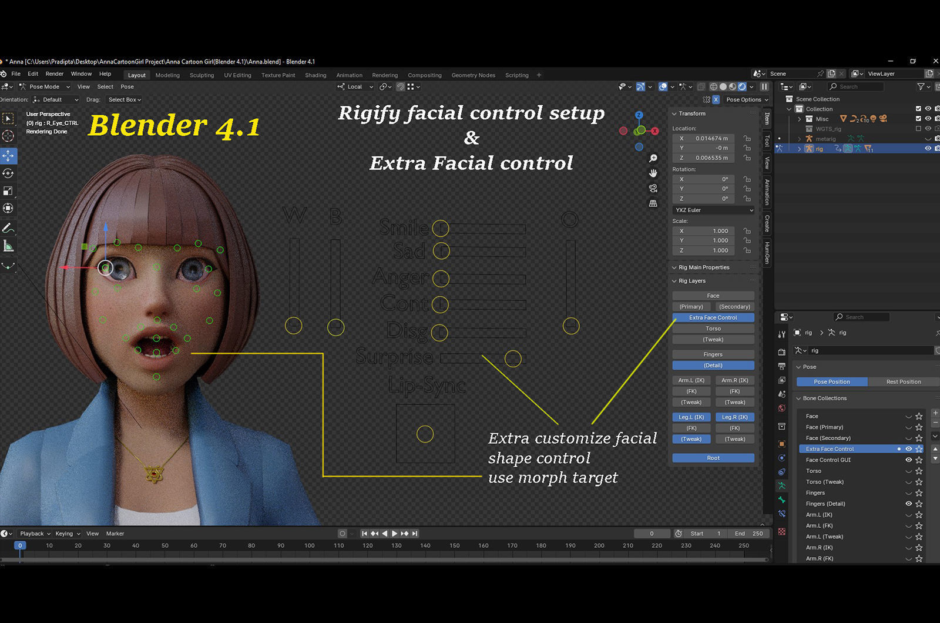This screenshot has width=940, height=623.
Task: Open YXZ Euler rotation mode dropdown
Action: pyautogui.click(x=713, y=210)
